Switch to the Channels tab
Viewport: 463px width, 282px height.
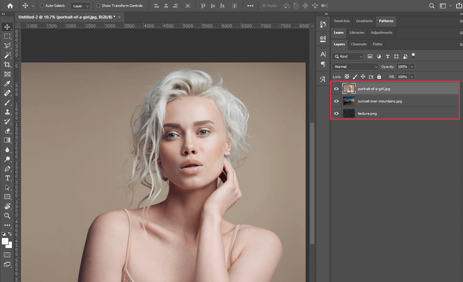click(359, 44)
